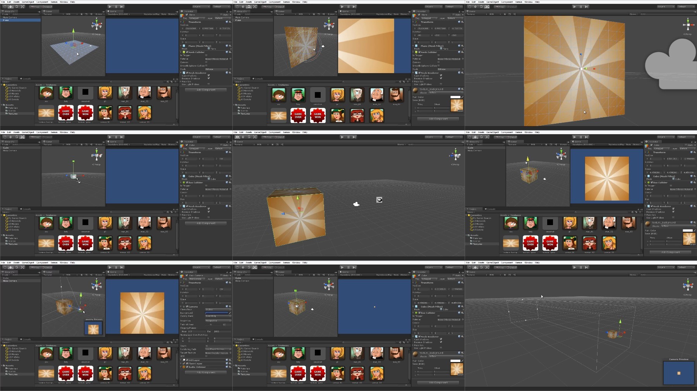Disable the Camera component checkbox
This screenshot has height=391, width=697.
(x=187, y=306)
